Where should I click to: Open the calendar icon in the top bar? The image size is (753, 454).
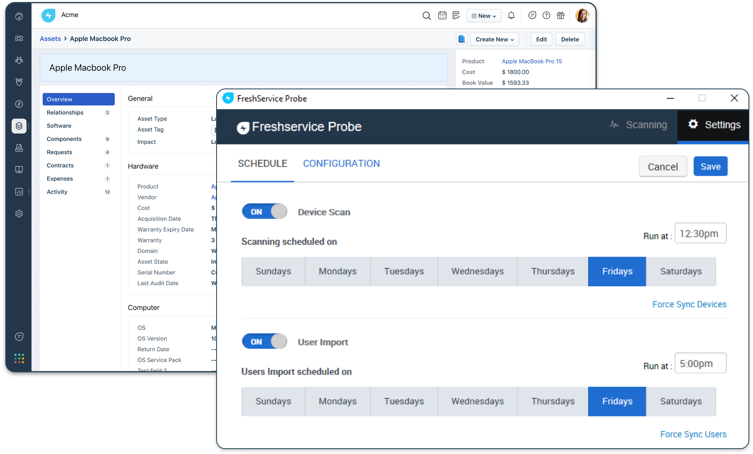[x=442, y=15]
